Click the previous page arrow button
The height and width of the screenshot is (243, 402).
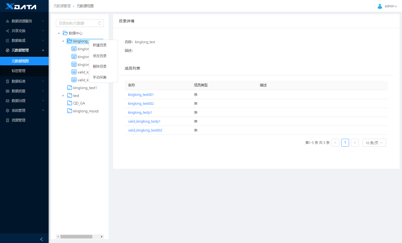click(x=335, y=143)
